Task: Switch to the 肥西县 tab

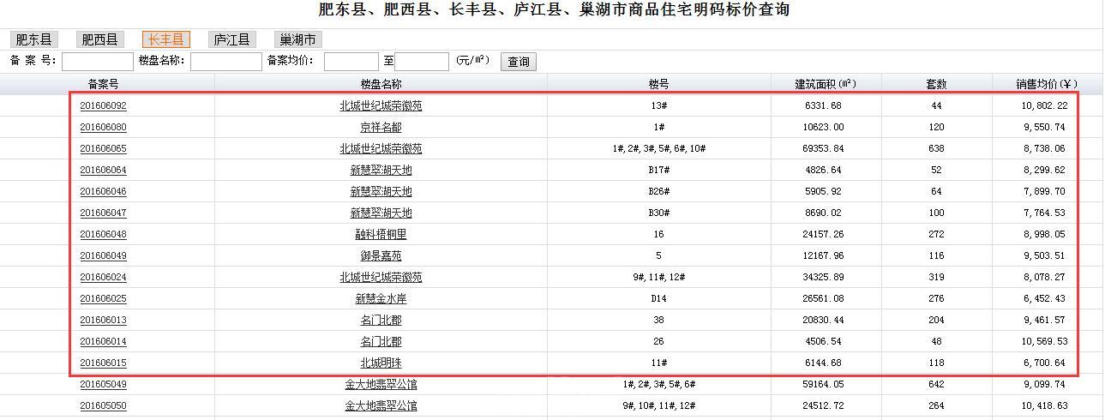Action: 100,39
